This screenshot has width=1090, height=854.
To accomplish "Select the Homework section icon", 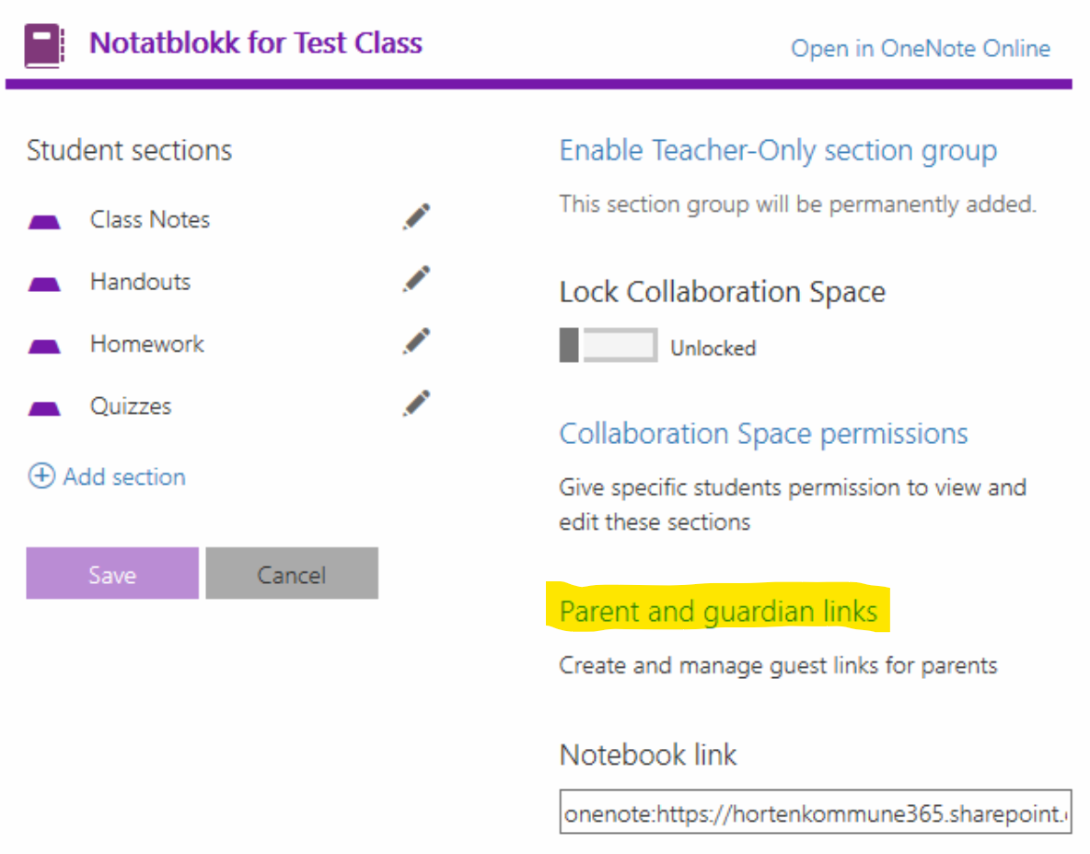I will pyautogui.click(x=44, y=343).
